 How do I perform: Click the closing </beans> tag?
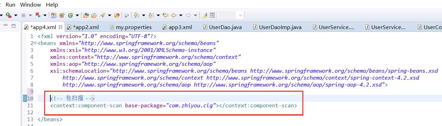(50, 119)
